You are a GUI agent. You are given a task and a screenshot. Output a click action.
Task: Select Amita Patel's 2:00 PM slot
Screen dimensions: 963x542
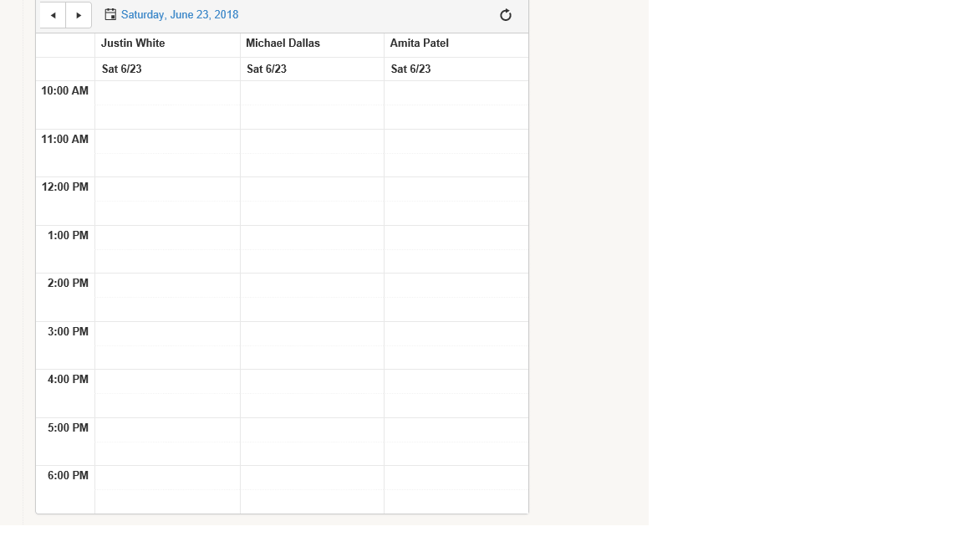click(456, 285)
